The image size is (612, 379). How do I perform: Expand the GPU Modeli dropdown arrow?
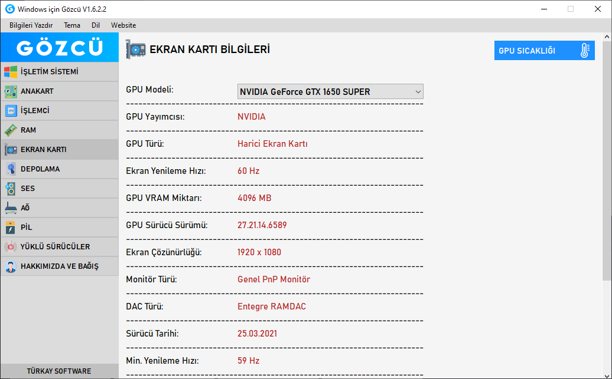[418, 92]
